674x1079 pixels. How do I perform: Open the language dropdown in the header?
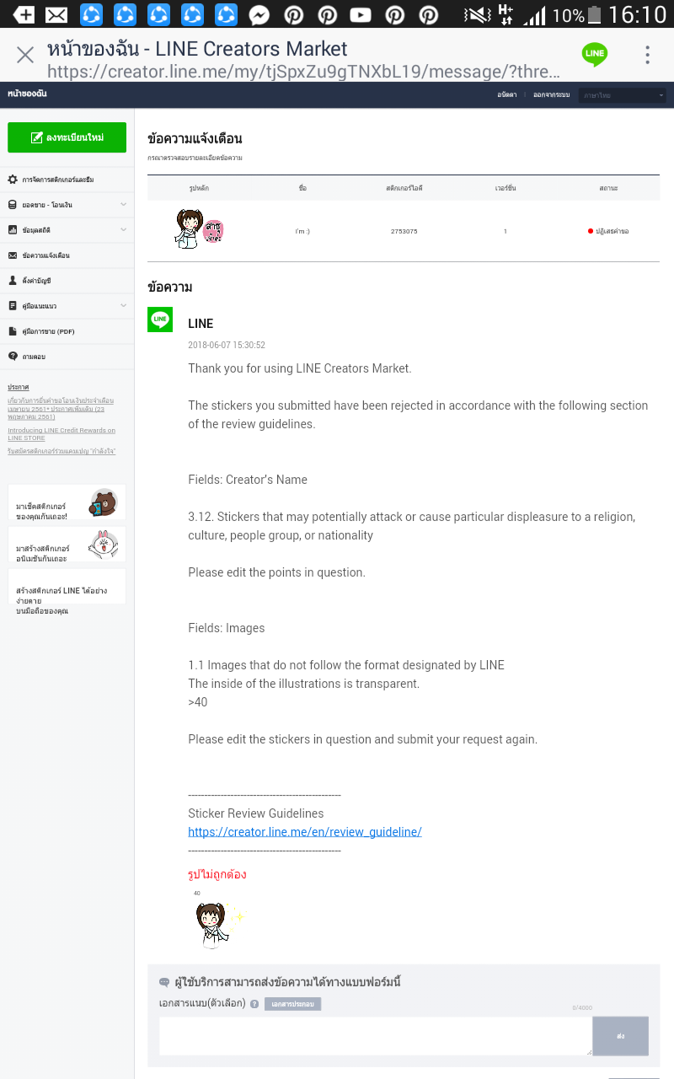click(x=623, y=95)
